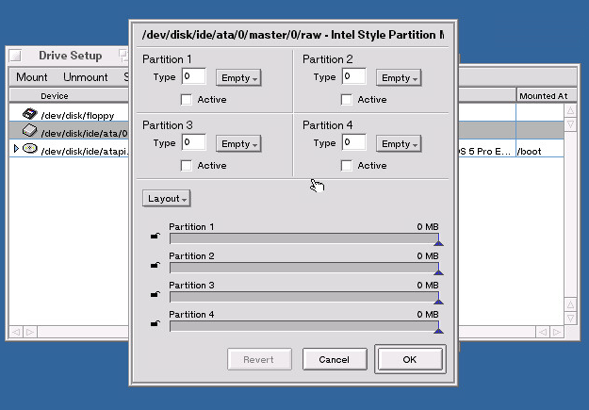Viewport: 589px width, 410px height.
Task: Click the floppy disk device icon
Action: [29, 115]
